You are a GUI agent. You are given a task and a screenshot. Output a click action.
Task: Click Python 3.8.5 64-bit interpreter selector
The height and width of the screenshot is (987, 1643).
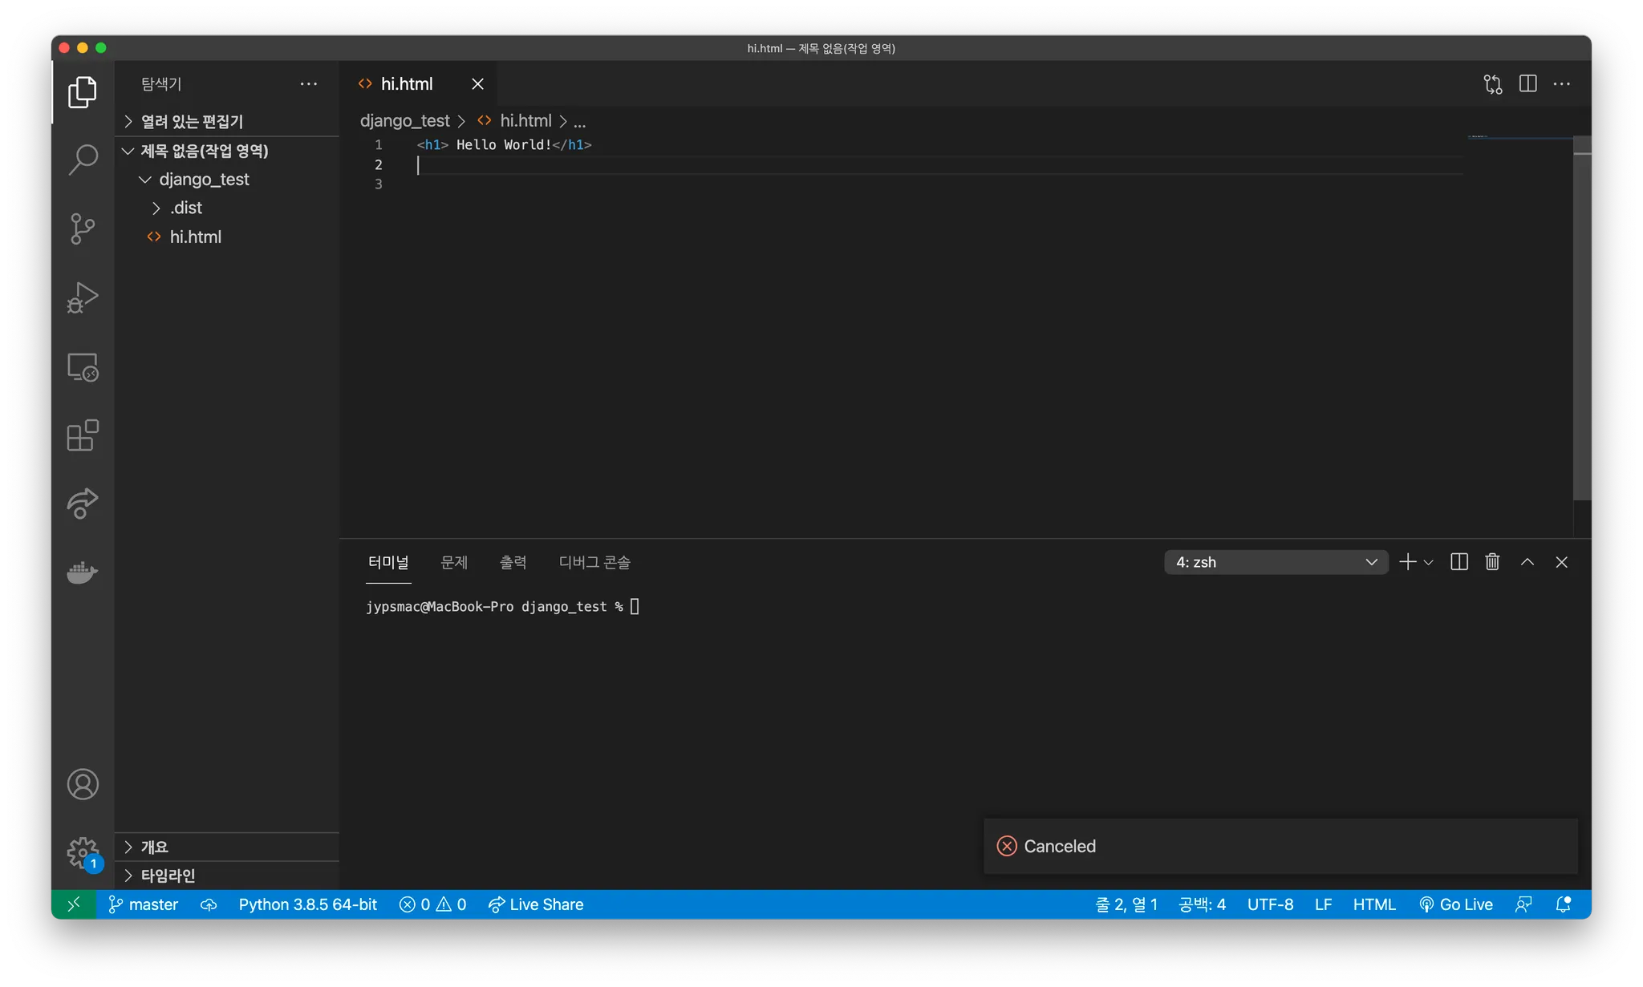pos(307,904)
